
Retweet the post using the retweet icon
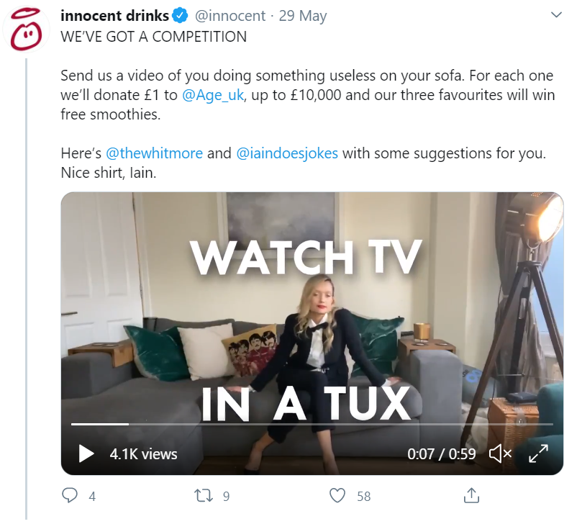(204, 496)
